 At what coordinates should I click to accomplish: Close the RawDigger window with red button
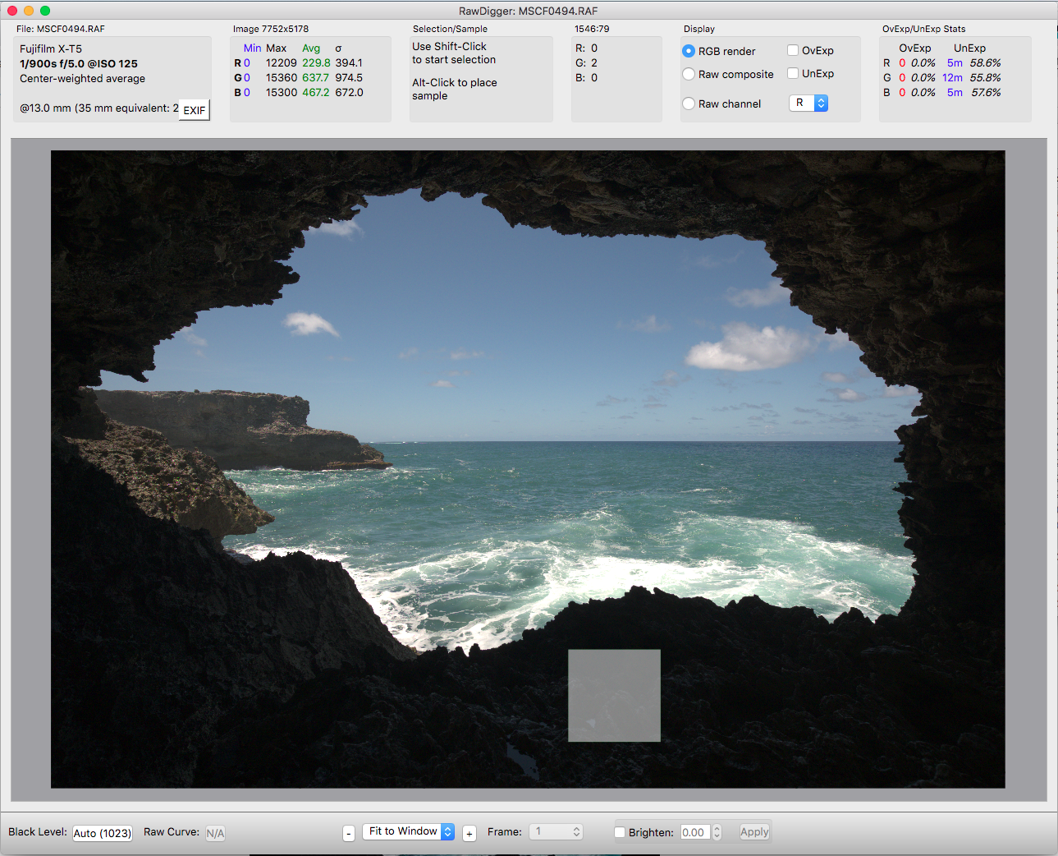(12, 11)
